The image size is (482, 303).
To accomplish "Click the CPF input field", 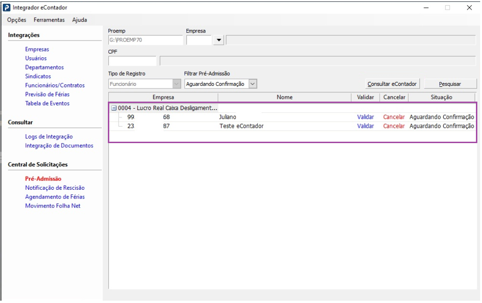I will click(132, 61).
